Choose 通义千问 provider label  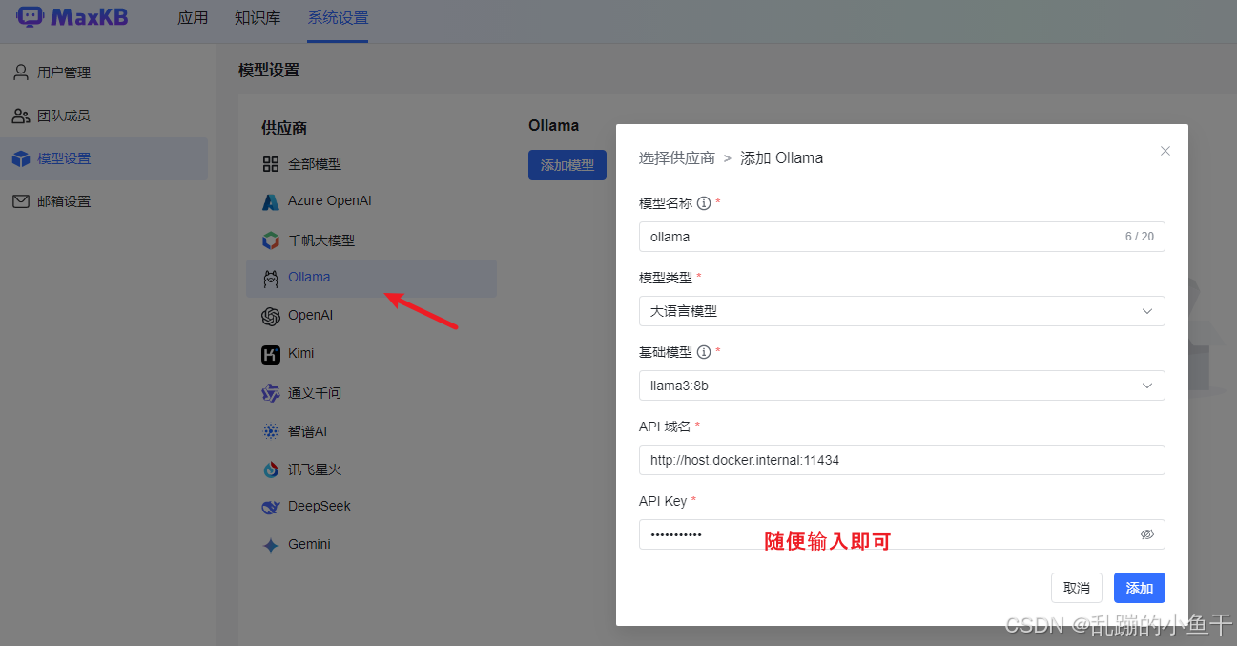(x=315, y=393)
